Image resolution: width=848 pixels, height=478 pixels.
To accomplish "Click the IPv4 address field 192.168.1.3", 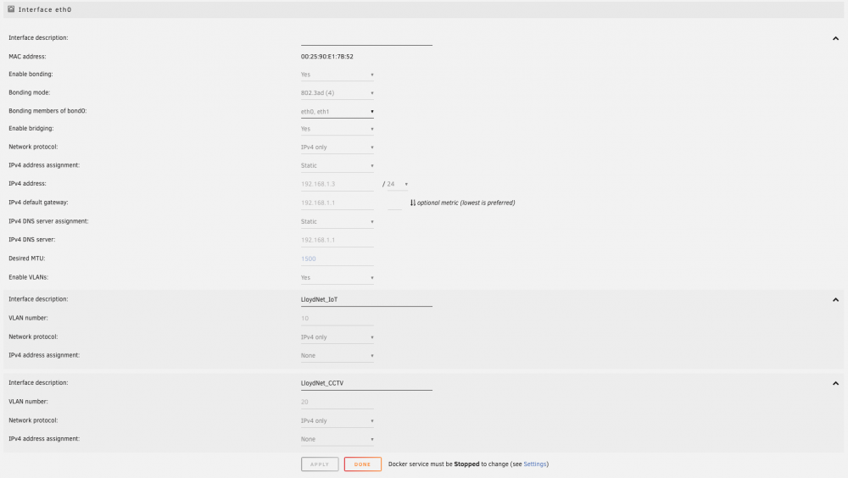I will 337,184.
